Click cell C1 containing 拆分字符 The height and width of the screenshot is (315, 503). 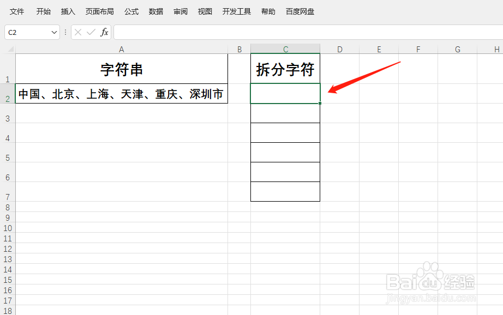point(285,69)
